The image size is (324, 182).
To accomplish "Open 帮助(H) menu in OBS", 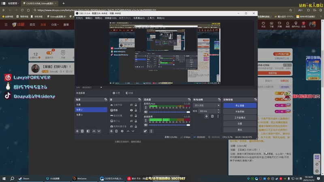I will [x=161, y=18].
